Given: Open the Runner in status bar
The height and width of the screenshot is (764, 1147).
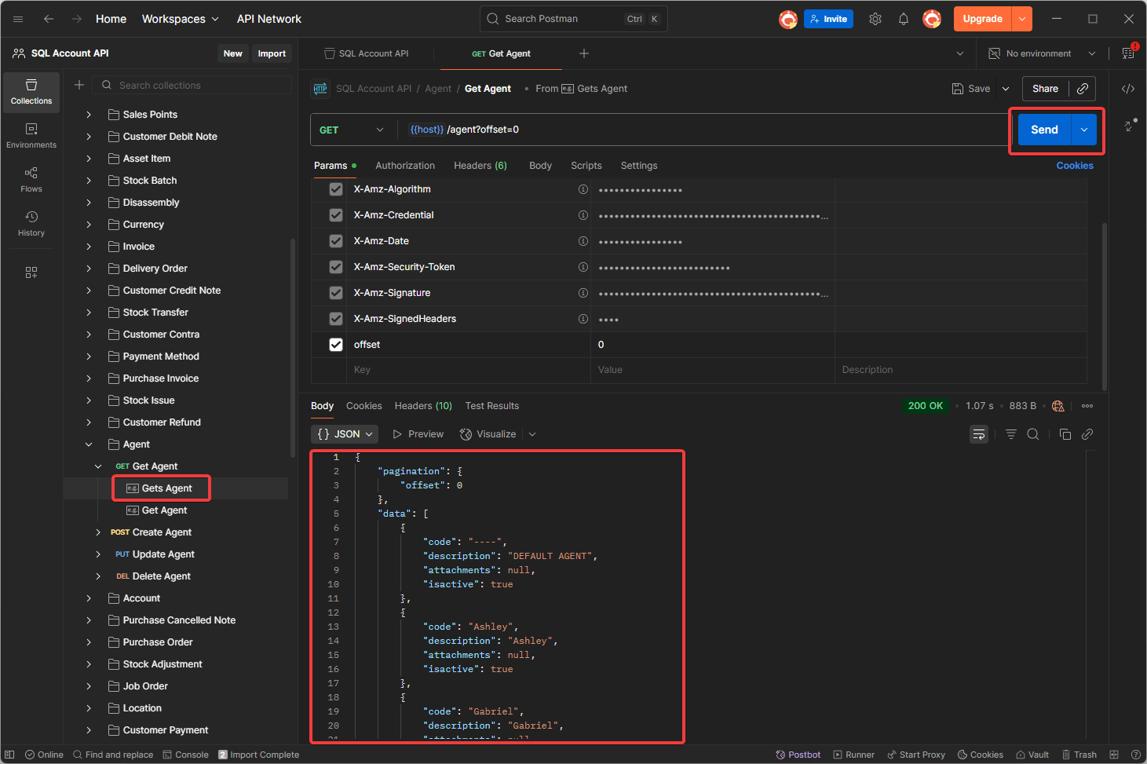Looking at the screenshot, I should coord(853,755).
